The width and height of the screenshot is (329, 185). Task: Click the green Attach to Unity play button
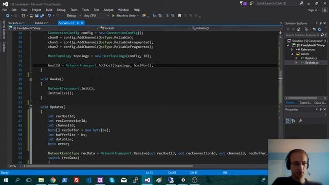pyautogui.click(x=113, y=16)
